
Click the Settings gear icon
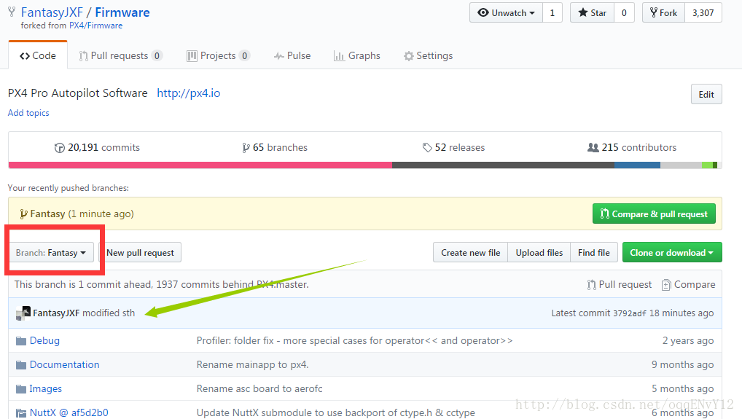click(408, 56)
